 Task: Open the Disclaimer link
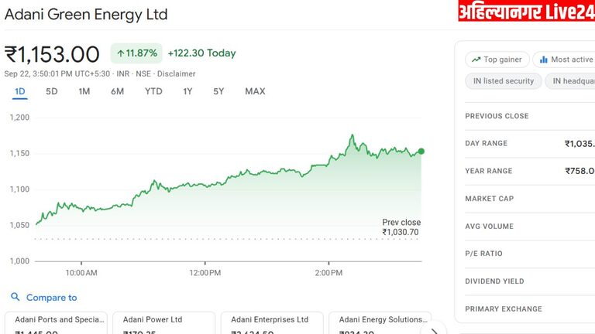(x=177, y=73)
